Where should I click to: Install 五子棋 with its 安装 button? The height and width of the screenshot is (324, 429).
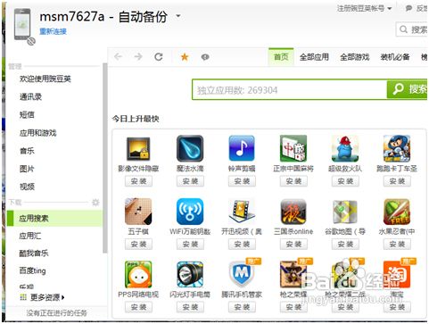pos(138,245)
